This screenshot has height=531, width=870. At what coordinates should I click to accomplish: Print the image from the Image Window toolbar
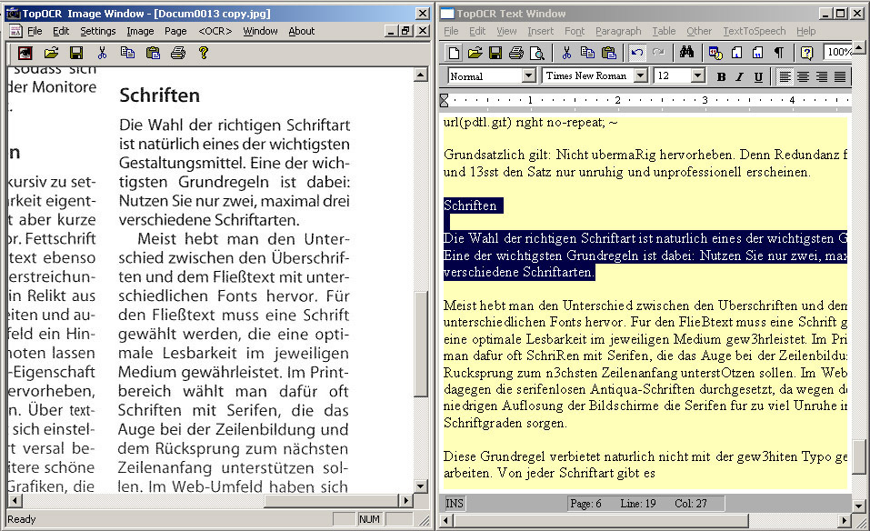pos(178,53)
